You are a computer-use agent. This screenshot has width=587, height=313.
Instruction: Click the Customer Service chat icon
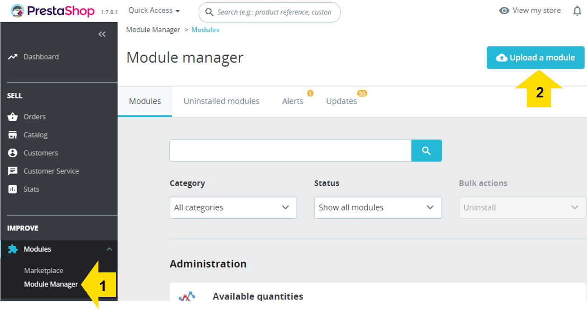pyautogui.click(x=13, y=171)
